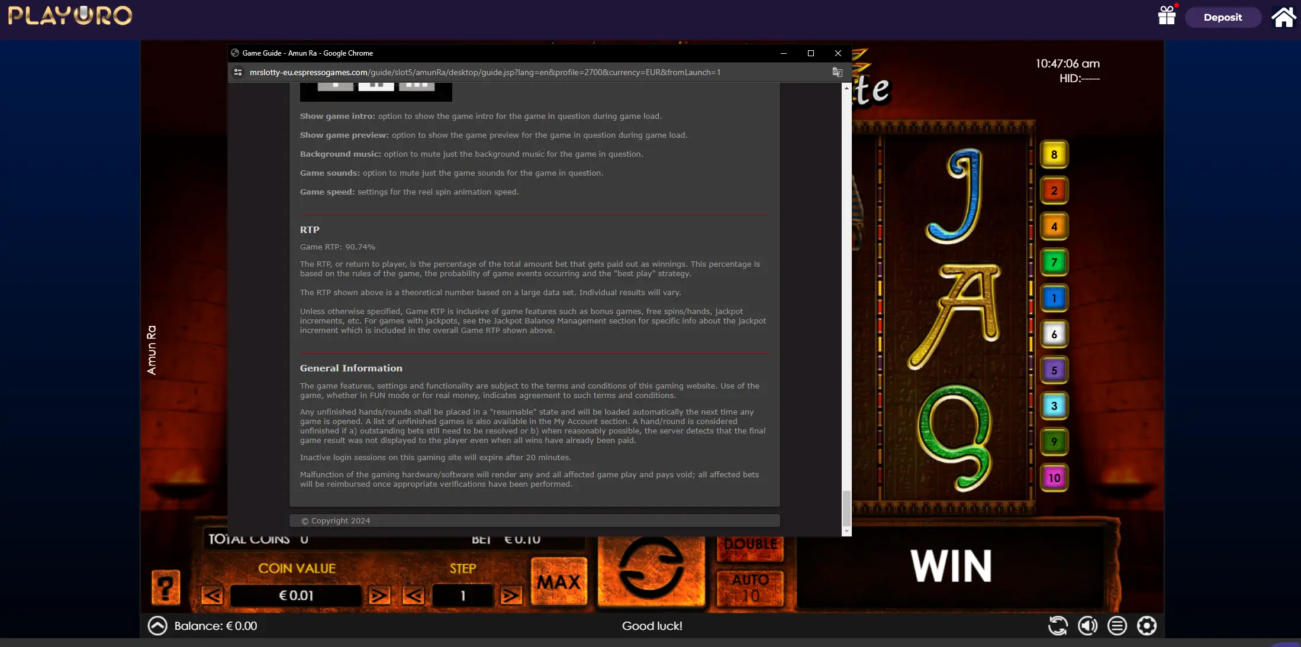Click the 'Good luck!' status message

652,626
